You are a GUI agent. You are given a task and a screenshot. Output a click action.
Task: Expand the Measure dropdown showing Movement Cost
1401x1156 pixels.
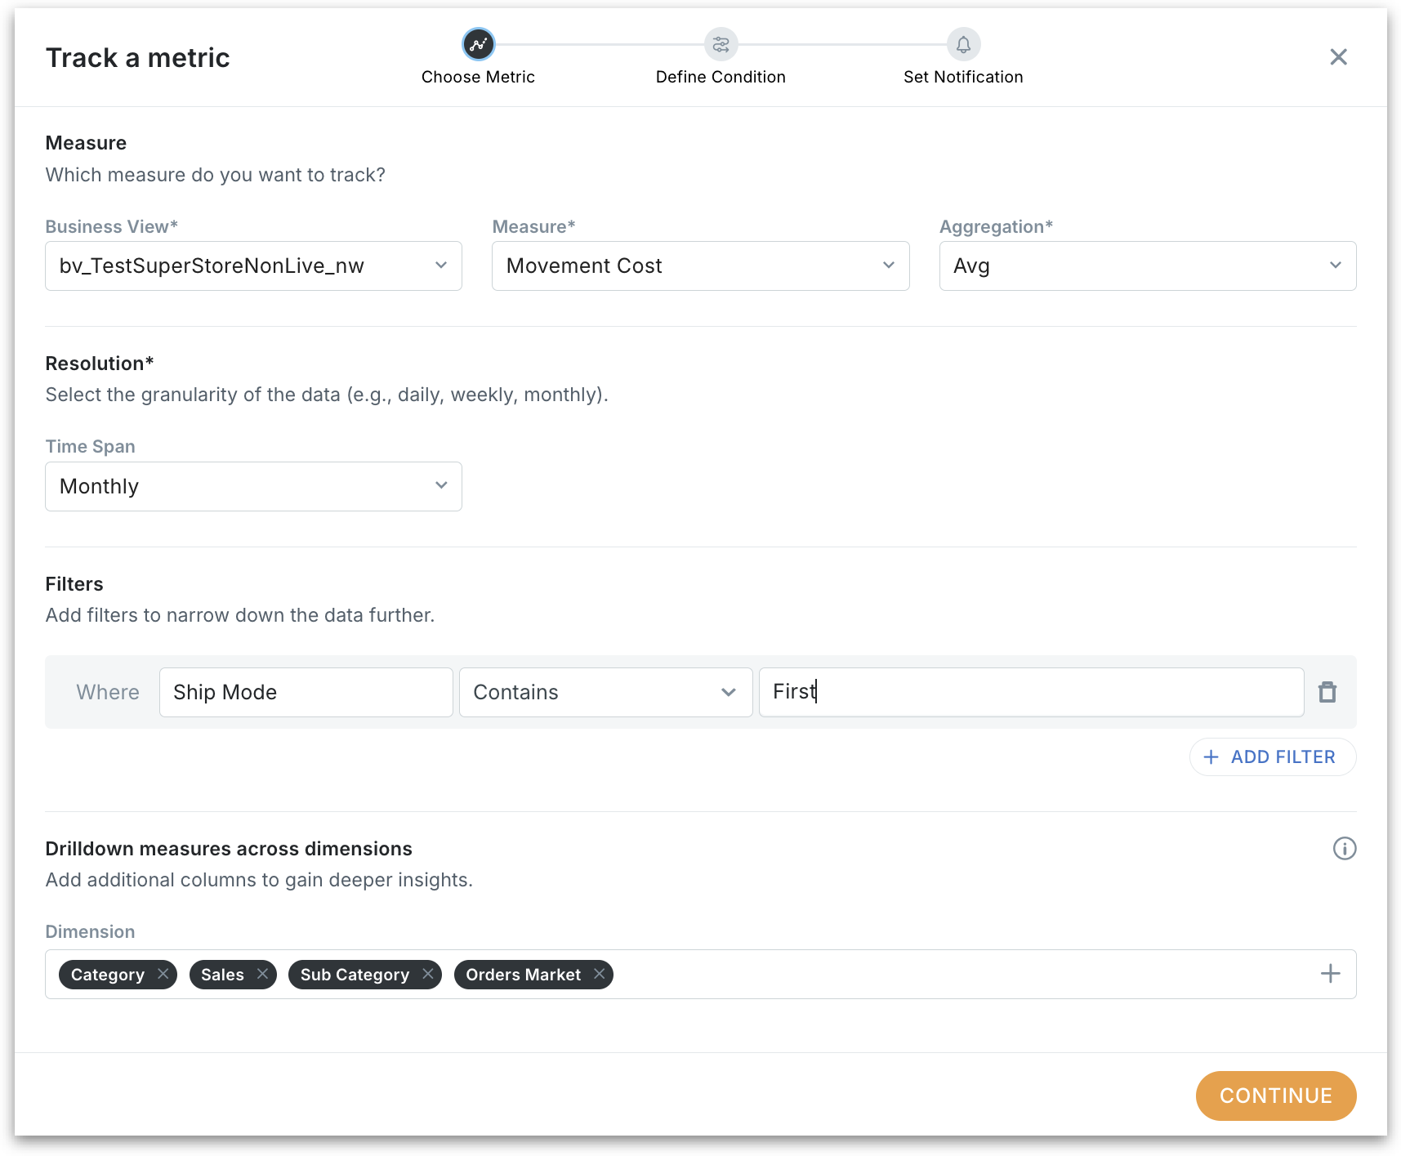[700, 266]
